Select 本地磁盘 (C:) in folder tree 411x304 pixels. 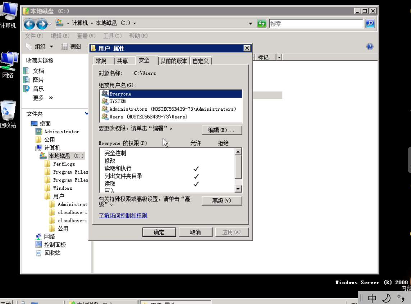(x=66, y=156)
